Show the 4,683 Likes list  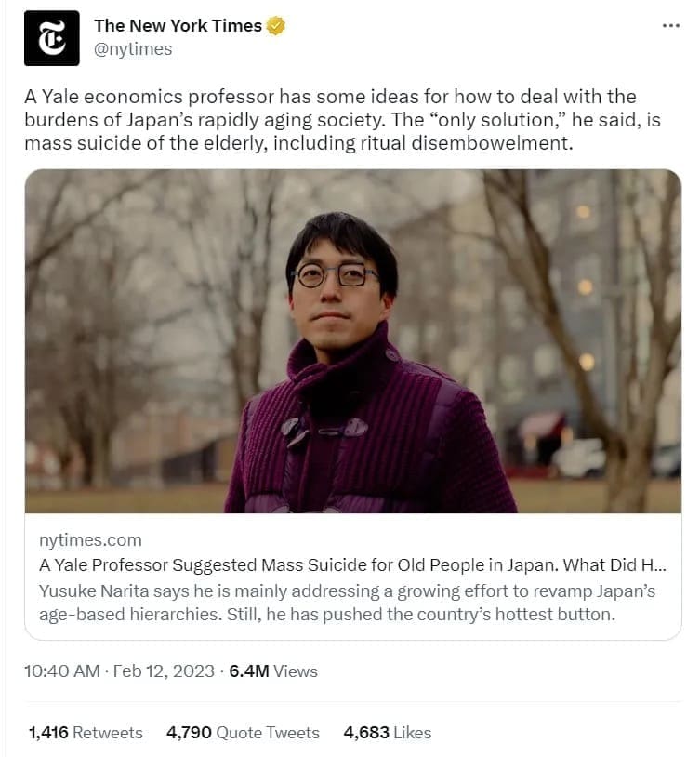point(388,733)
